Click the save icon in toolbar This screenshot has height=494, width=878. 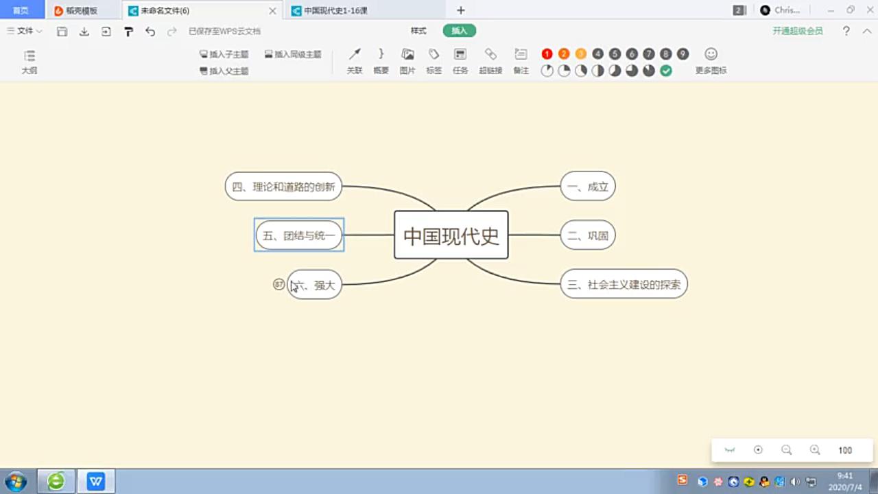(62, 32)
